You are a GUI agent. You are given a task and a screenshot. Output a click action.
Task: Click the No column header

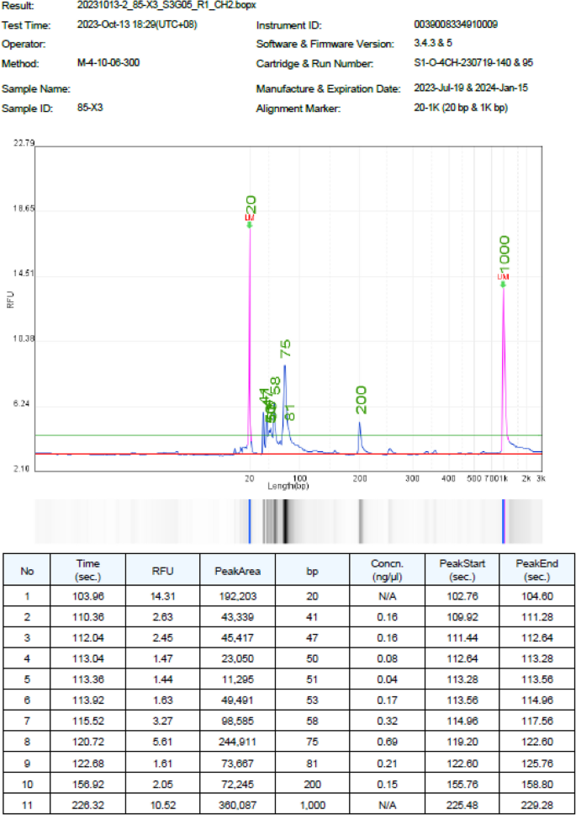pos(27,571)
